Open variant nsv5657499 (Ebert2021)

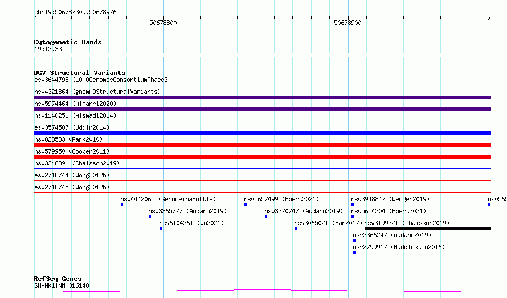click(x=281, y=199)
